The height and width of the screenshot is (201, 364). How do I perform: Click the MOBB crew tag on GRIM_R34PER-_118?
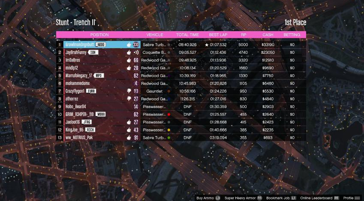[101, 114]
